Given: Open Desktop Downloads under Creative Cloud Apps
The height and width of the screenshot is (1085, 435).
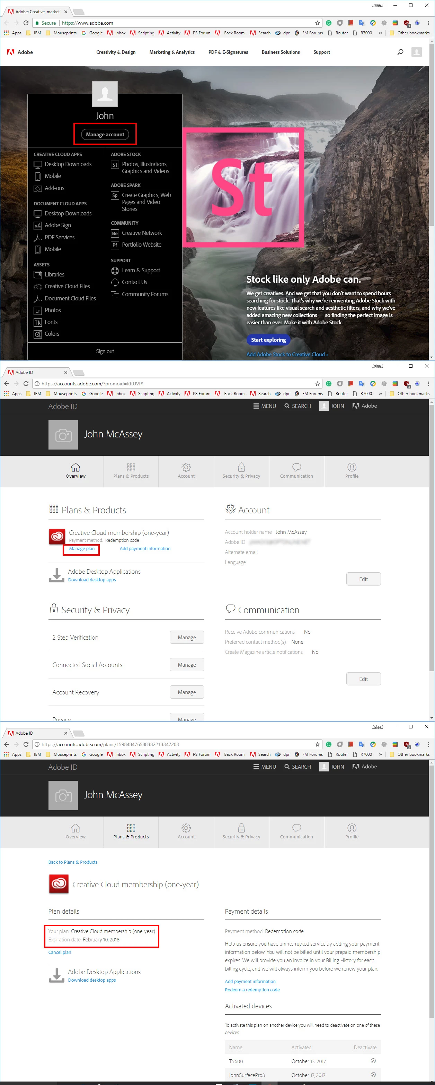Looking at the screenshot, I should click(x=63, y=164).
